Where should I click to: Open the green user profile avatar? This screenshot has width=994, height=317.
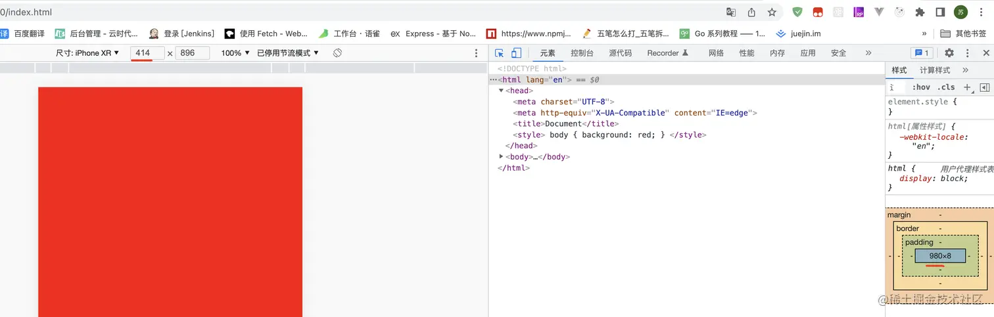[x=960, y=12]
